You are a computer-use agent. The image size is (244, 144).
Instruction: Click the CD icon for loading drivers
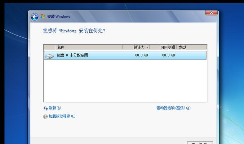click(45, 117)
